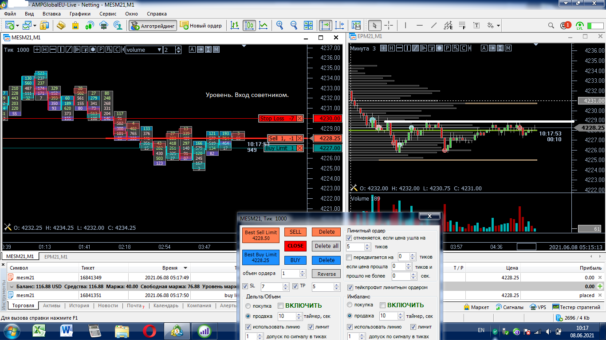Toggle 'тейкпрофит лимитным ордером' checkbox
The width and height of the screenshot is (606, 340).
tap(350, 288)
